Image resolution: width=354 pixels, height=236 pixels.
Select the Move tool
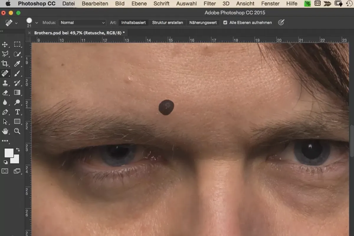(x=5, y=45)
